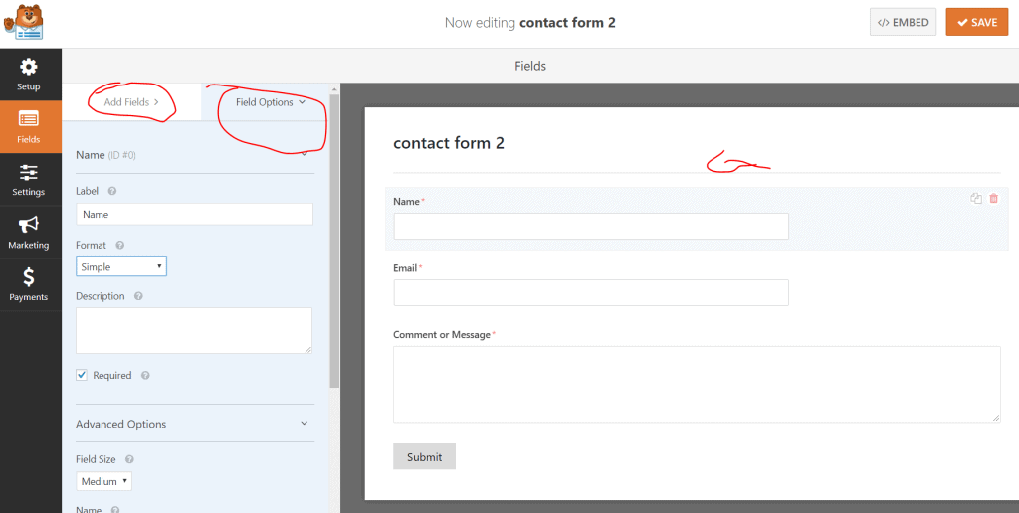Select the Field Options tab
This screenshot has height=513, width=1019.
pos(271,102)
